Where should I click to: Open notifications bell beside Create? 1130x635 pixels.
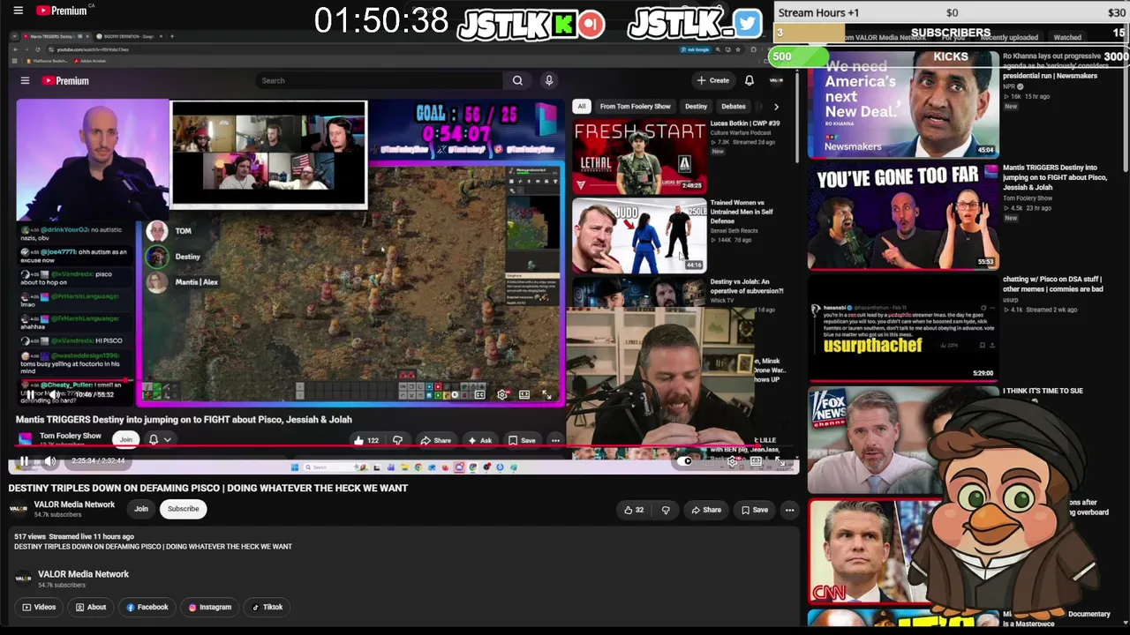coord(750,80)
